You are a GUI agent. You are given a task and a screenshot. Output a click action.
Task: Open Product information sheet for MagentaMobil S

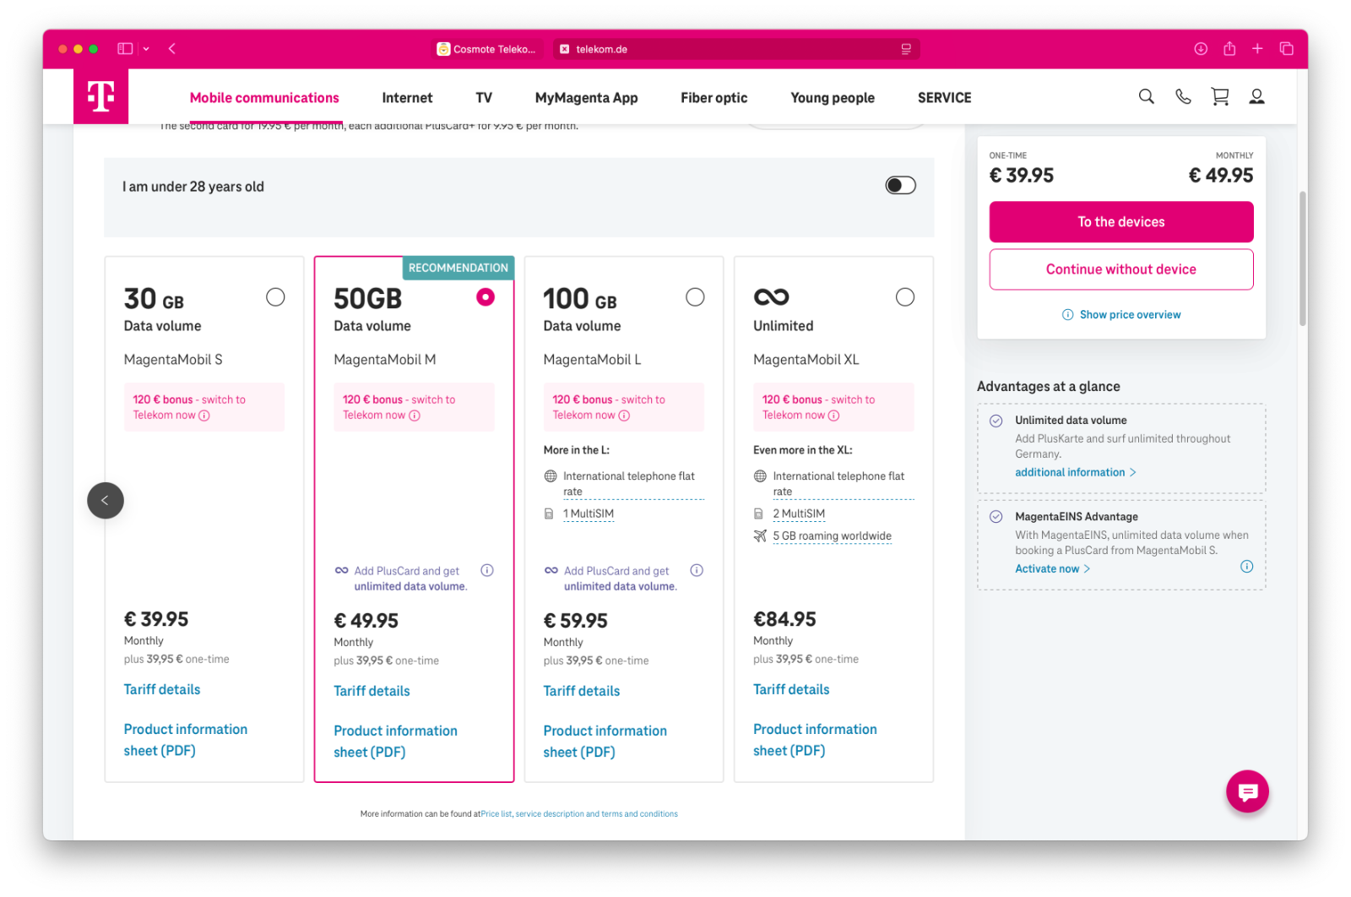(x=186, y=740)
